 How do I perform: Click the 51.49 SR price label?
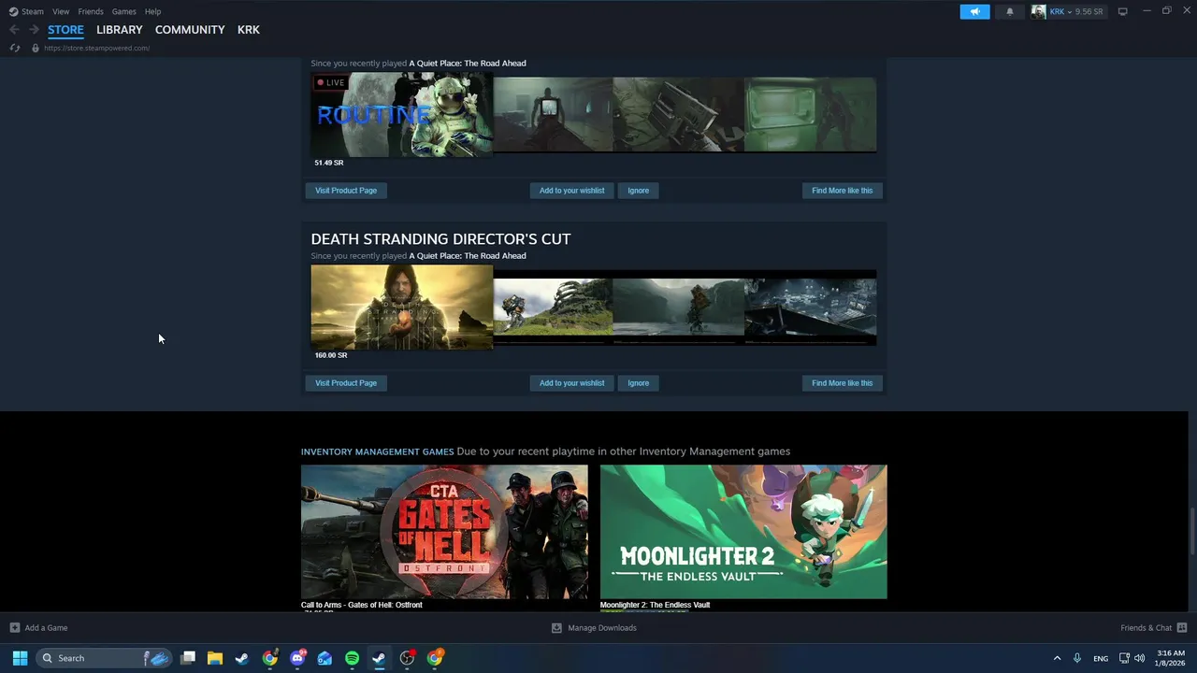(329, 163)
